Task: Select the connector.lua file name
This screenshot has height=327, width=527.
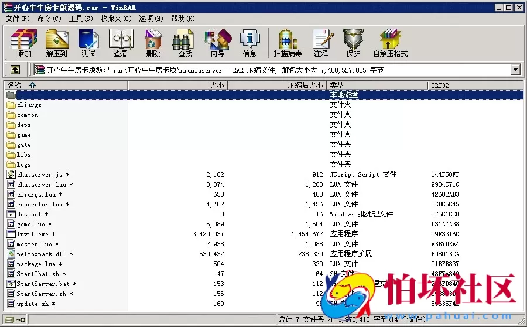Action: click(x=43, y=204)
